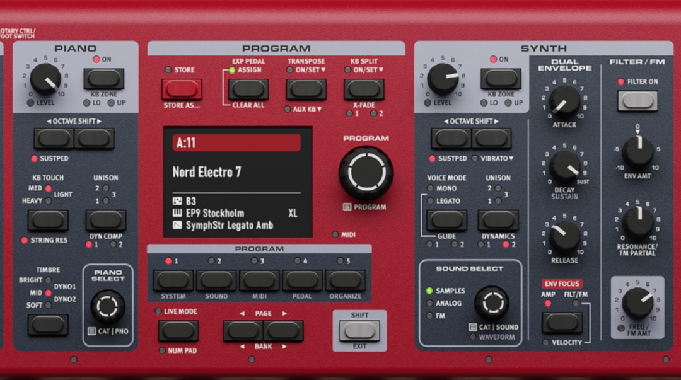Click the KB SPLIT ON/SET button
This screenshot has height=380, width=681.
pos(364,89)
